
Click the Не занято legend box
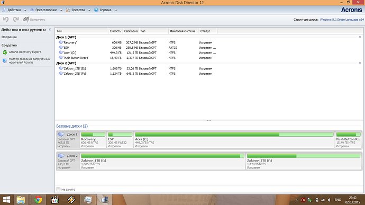point(58,189)
